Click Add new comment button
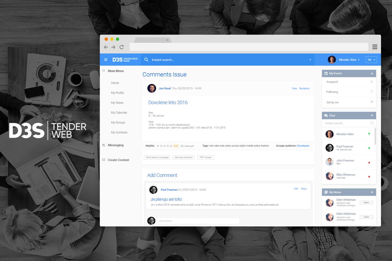The width and height of the screenshot is (392, 261). coord(183,157)
